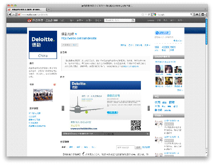The width and height of the screenshot is (214, 165).
Task: Click the Sina Weibo logo in the navigation bar
Action: click(x=38, y=21)
